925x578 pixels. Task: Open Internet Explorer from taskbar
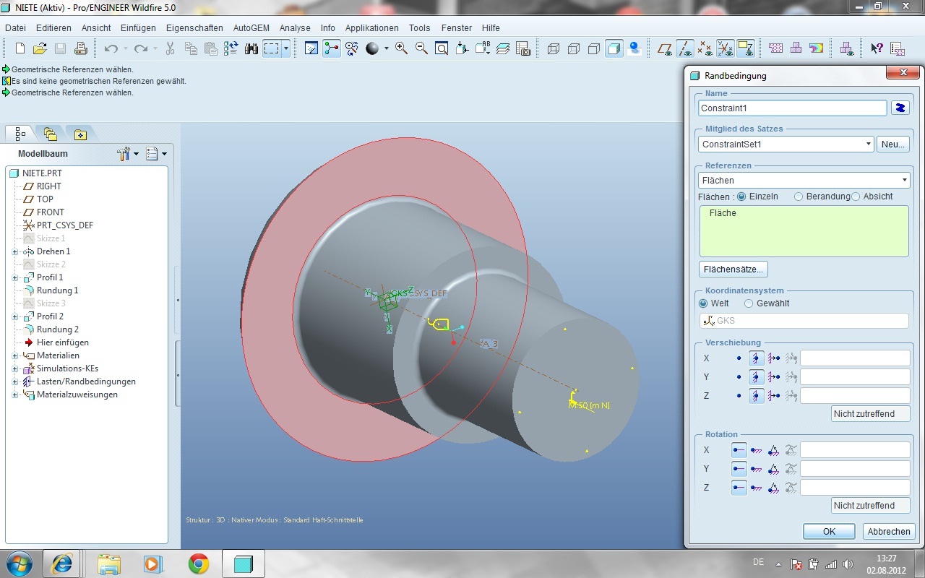[61, 564]
